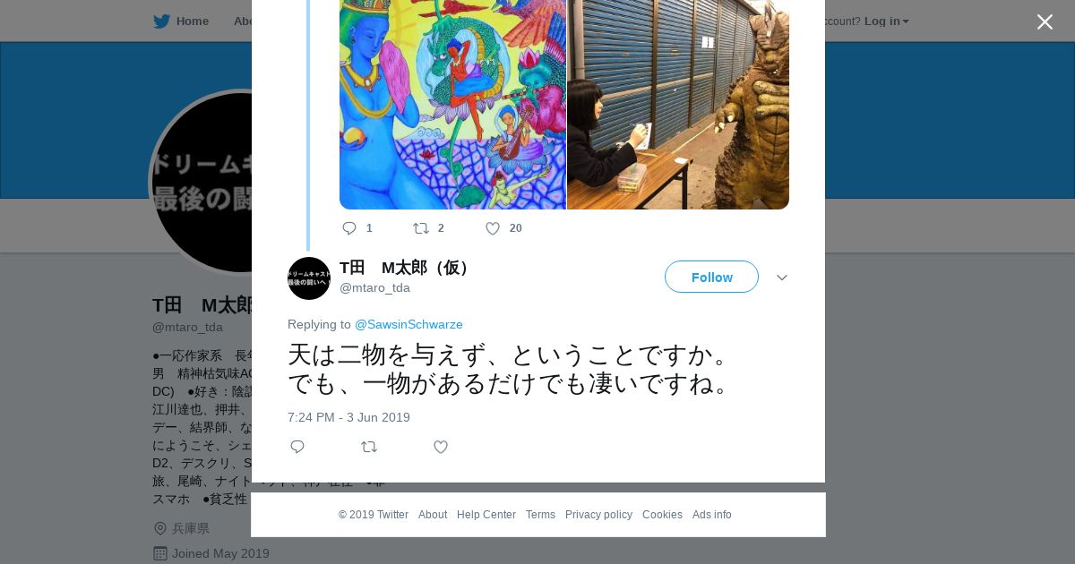The width and height of the screenshot is (1075, 564).
Task: Expand the tweet options chevron menu
Action: point(782,278)
